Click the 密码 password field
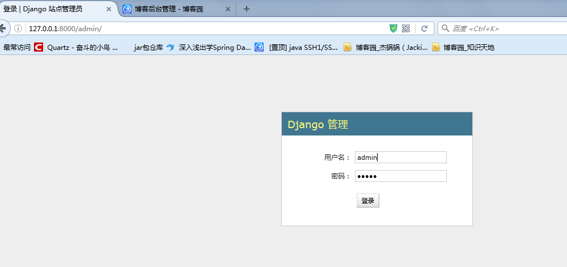This screenshot has width=567, height=267. pyautogui.click(x=401, y=176)
